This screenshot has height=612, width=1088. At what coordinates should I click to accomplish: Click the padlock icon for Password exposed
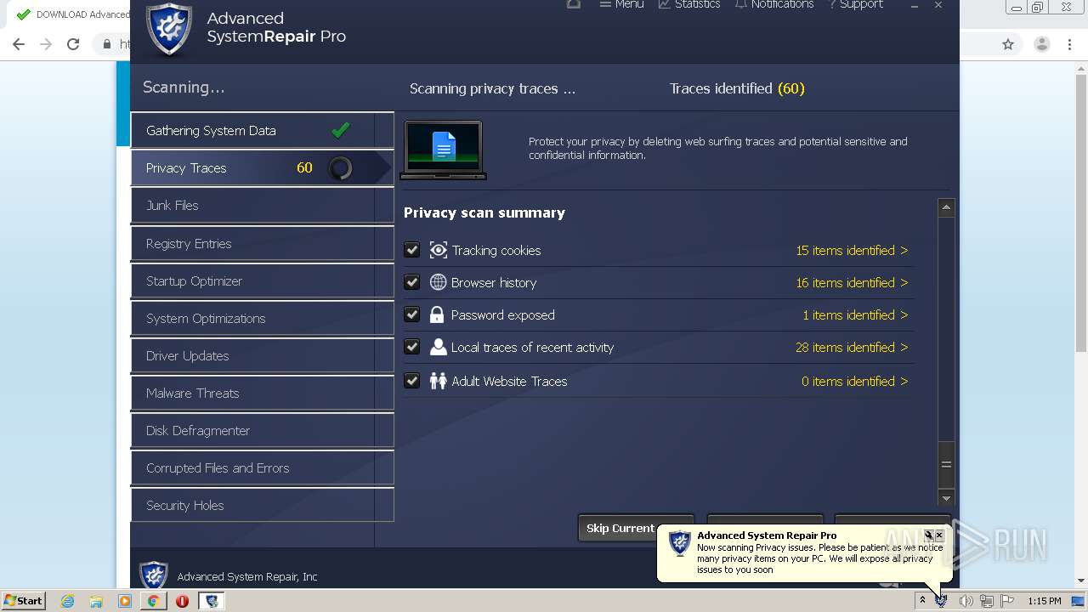437,314
